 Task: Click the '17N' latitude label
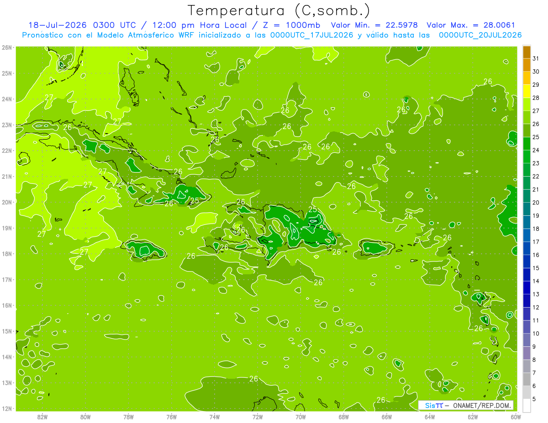pyautogui.click(x=7, y=280)
